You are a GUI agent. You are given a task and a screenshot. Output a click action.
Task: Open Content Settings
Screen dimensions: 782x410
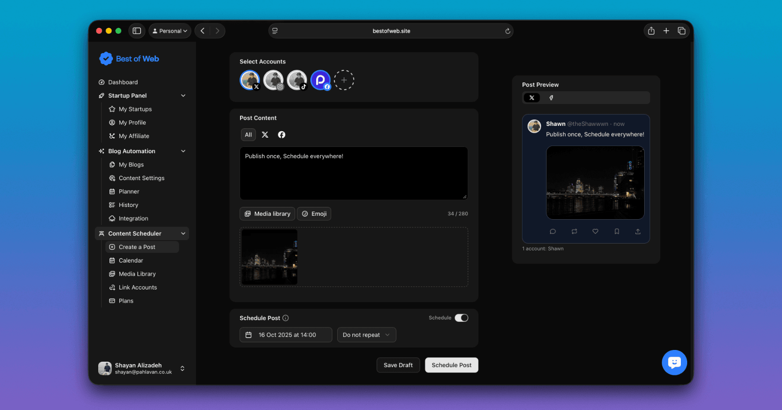141,178
